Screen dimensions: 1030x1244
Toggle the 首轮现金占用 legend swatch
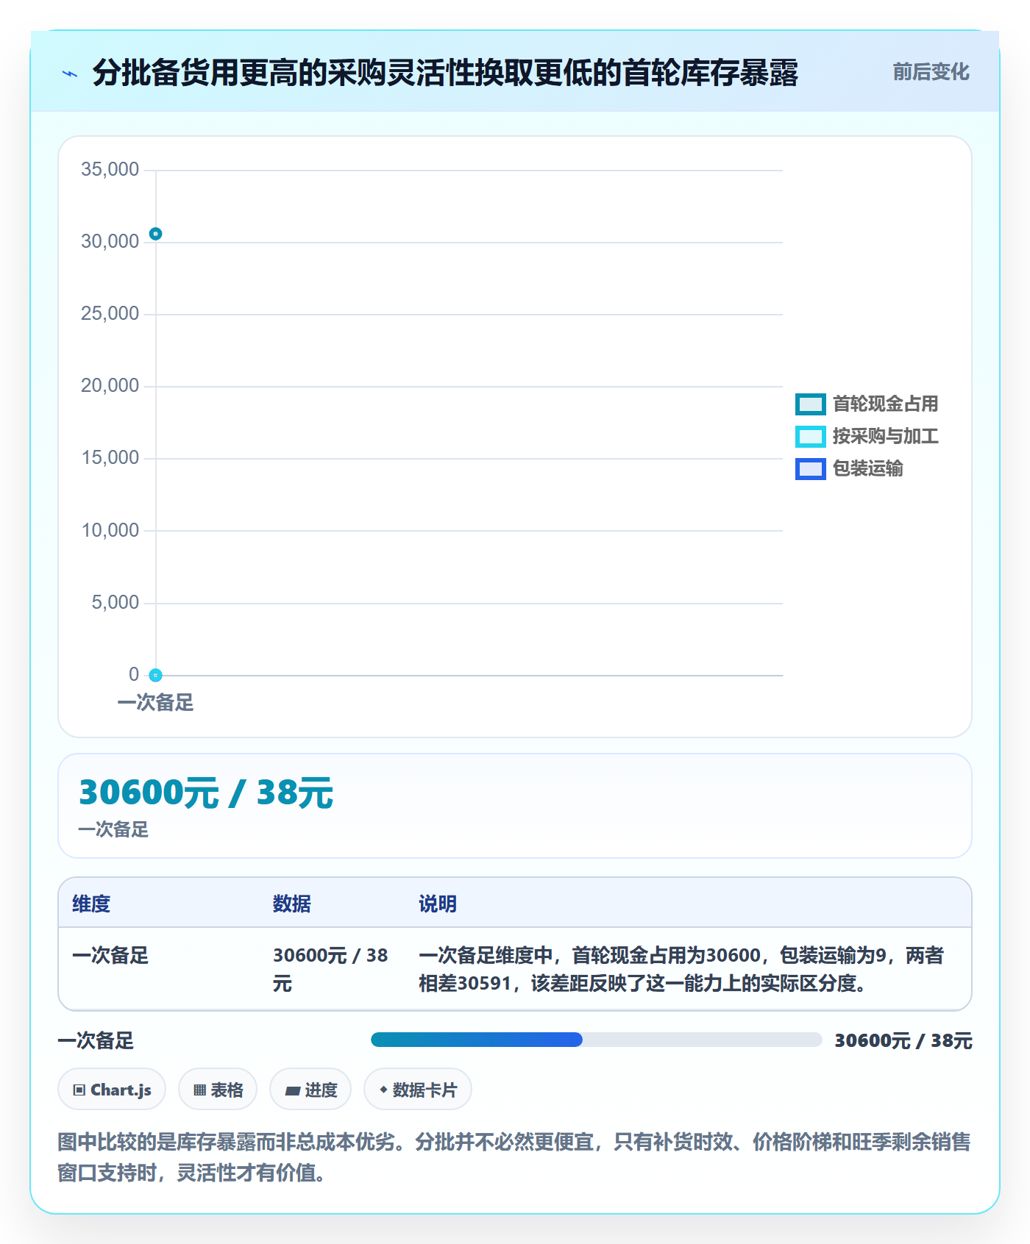(810, 404)
